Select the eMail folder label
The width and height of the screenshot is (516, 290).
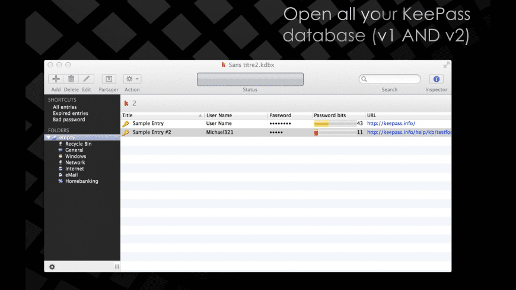[x=71, y=175]
